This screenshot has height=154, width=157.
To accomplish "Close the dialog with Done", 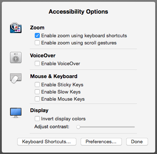I will pyautogui.click(x=137, y=142).
